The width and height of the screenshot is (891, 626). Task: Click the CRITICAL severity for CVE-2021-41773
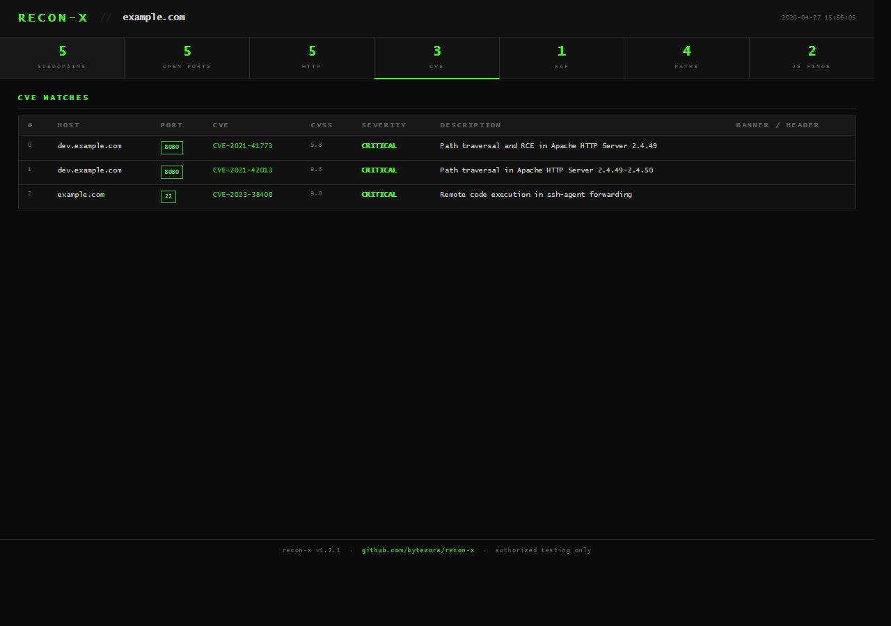click(x=379, y=146)
